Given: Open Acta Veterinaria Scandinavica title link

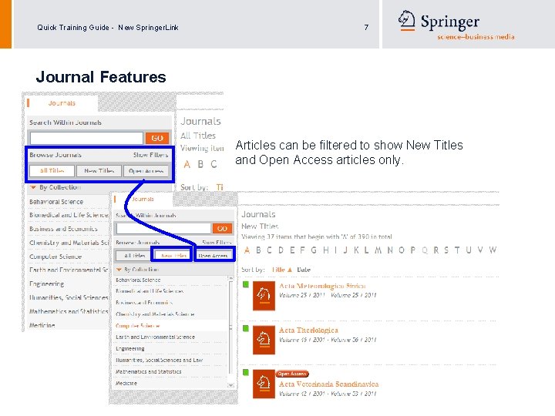Looking at the screenshot, I should coord(329,384).
